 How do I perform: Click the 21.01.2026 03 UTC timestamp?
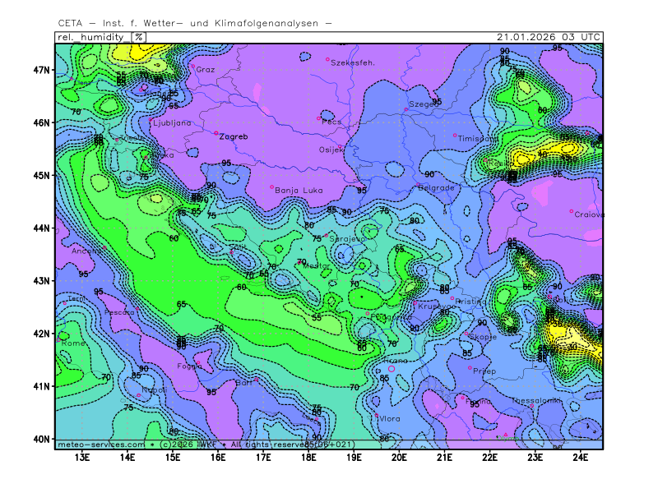pyautogui.click(x=549, y=37)
